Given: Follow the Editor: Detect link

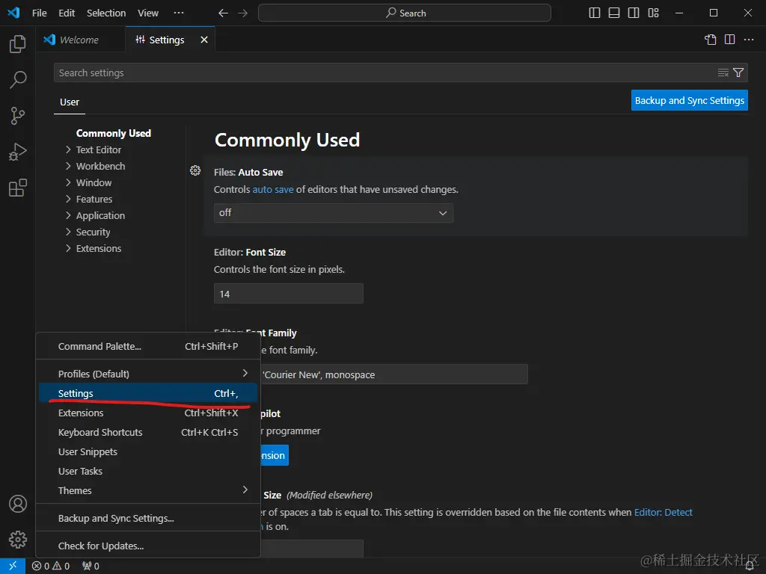Looking at the screenshot, I should click(x=663, y=512).
